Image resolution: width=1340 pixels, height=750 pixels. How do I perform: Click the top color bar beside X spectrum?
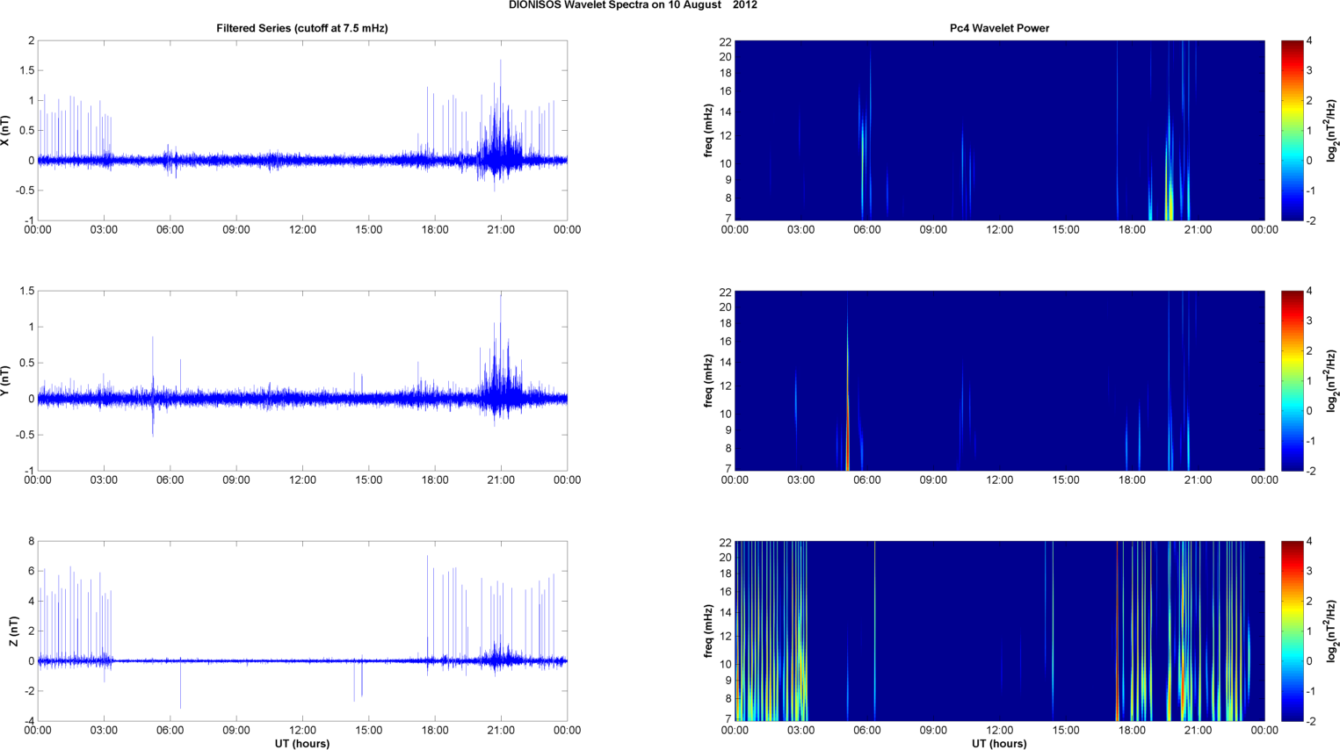(1292, 130)
